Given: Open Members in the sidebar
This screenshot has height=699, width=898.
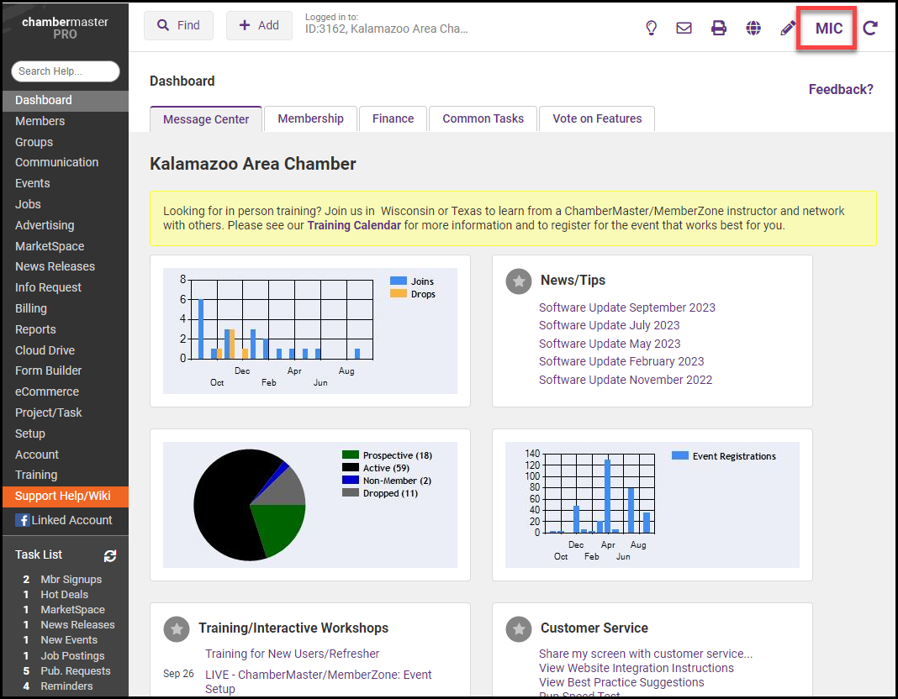Looking at the screenshot, I should click(x=40, y=121).
